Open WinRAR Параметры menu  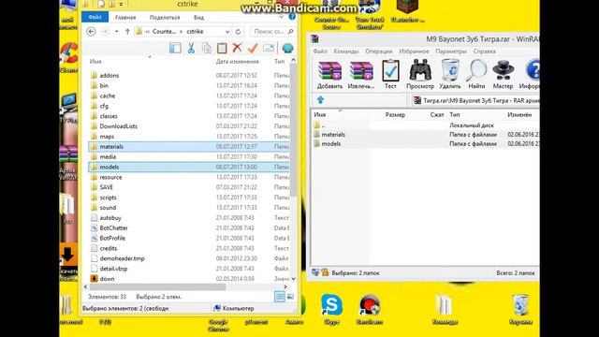point(451,51)
